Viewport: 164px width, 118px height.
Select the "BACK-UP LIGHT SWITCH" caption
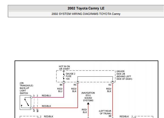[24, 91]
